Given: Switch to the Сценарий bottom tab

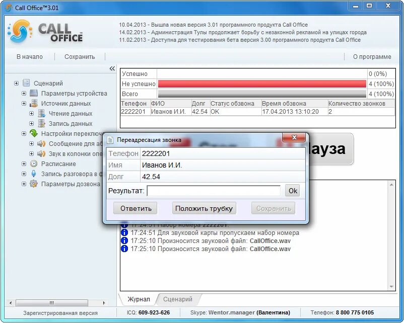Looking at the screenshot, I should tap(178, 299).
